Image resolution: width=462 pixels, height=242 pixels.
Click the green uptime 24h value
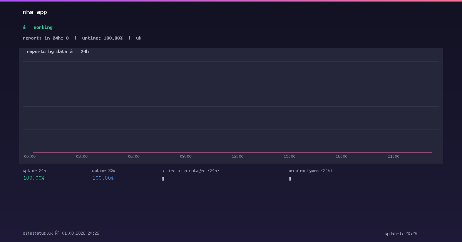(34, 178)
